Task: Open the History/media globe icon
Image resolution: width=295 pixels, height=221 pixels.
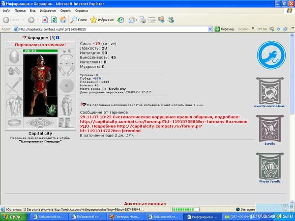Action: 120,20
